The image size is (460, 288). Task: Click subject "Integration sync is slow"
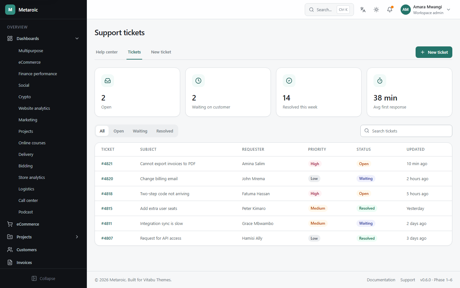click(x=162, y=223)
